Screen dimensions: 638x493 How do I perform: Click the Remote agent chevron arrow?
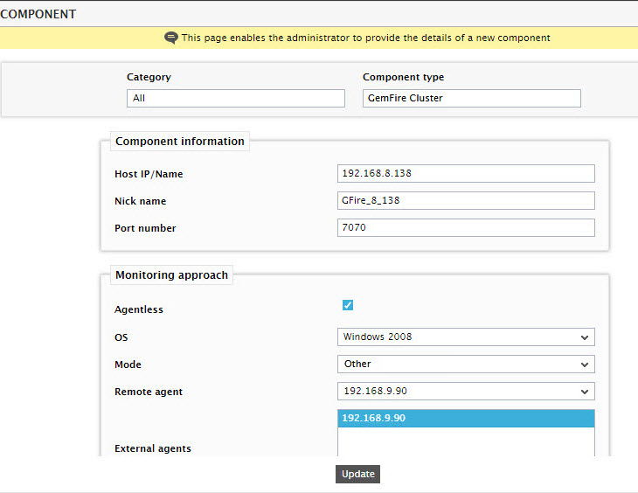pyautogui.click(x=585, y=392)
